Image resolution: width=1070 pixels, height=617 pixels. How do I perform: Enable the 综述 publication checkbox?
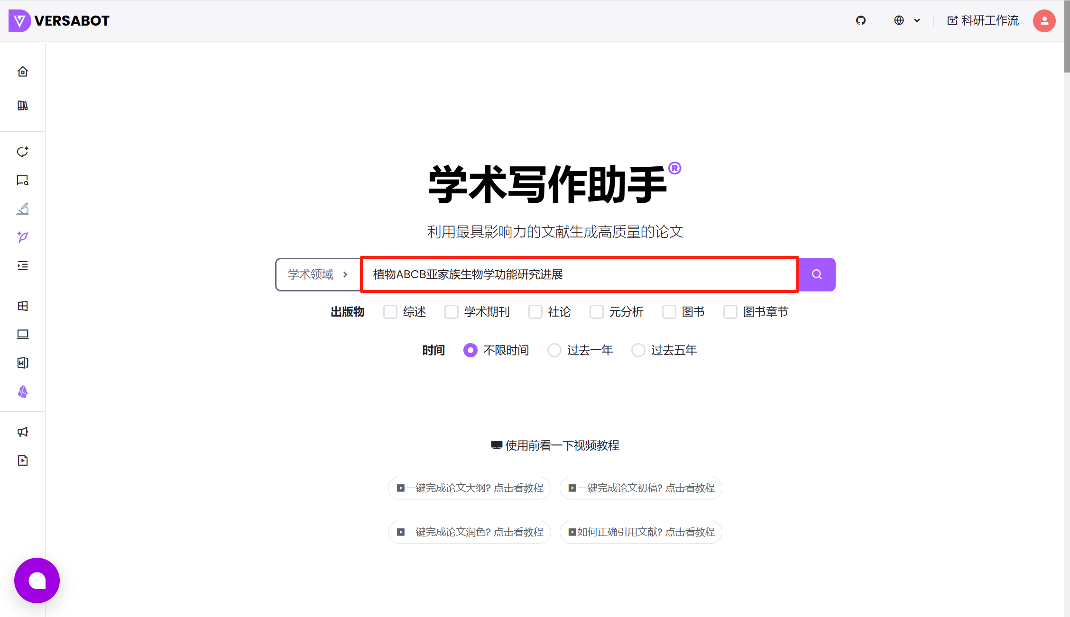coord(390,311)
